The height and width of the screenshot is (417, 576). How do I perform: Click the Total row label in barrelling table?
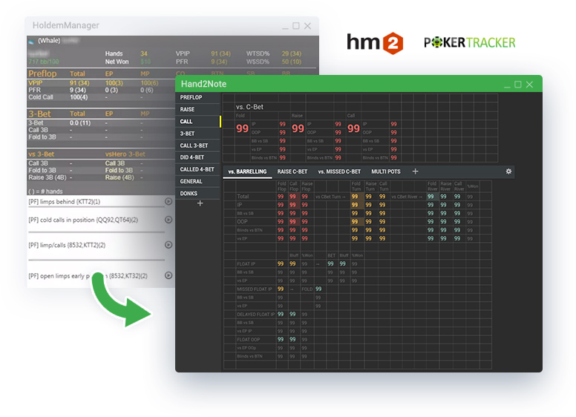pos(243,197)
